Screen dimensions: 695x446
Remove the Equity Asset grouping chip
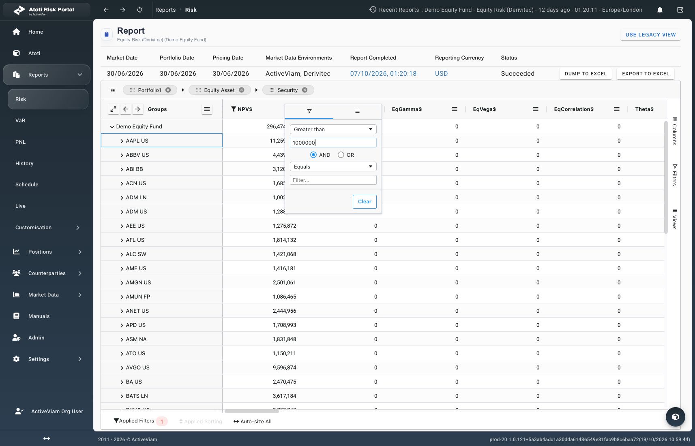(242, 90)
